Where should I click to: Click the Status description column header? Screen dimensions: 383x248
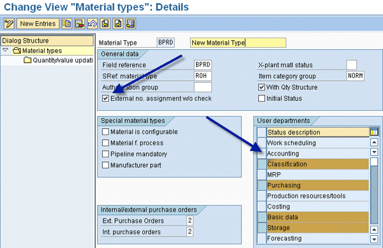(x=318, y=132)
